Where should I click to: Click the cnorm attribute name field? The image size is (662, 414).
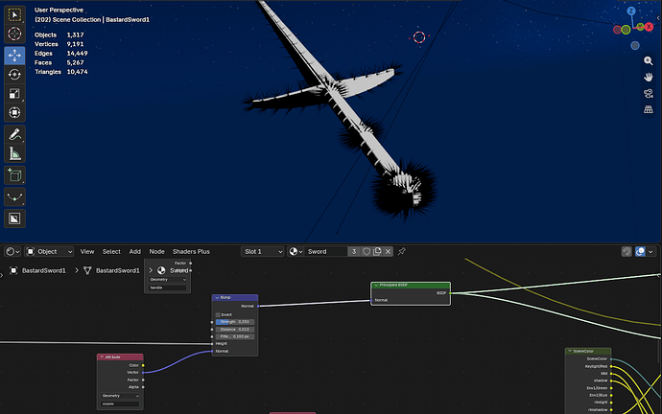point(120,403)
